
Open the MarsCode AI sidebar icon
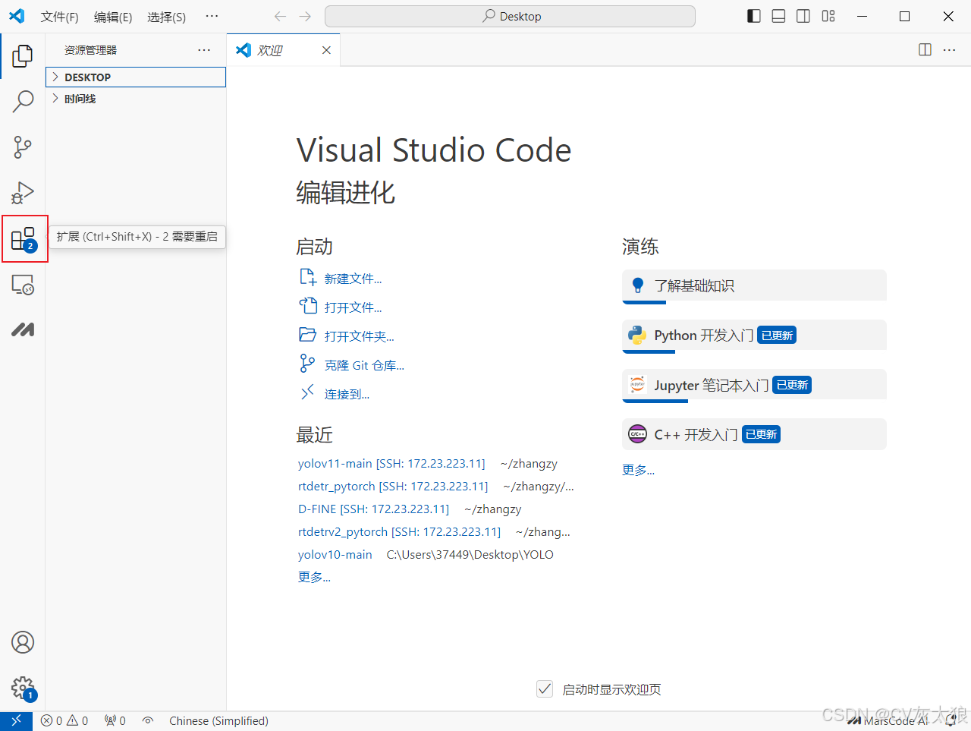point(23,329)
